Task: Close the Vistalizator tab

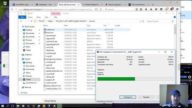Action: pyautogui.click(x=55, y=5)
